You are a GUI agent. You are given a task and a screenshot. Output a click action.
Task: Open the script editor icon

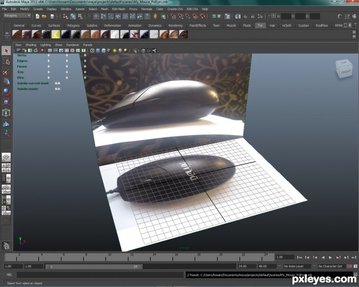(x=355, y=274)
